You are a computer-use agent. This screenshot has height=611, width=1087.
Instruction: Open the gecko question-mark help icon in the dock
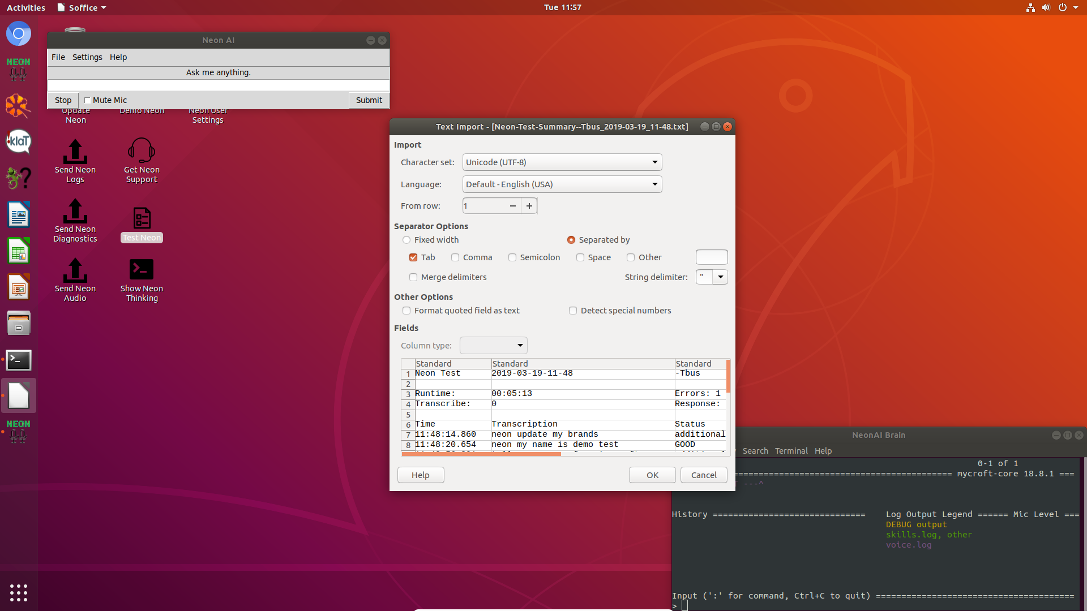(19, 178)
